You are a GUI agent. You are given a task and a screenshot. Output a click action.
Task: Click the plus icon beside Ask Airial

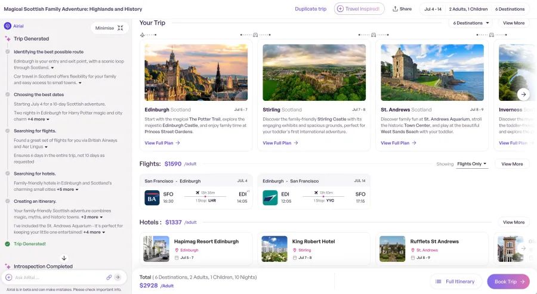[x=8, y=277]
